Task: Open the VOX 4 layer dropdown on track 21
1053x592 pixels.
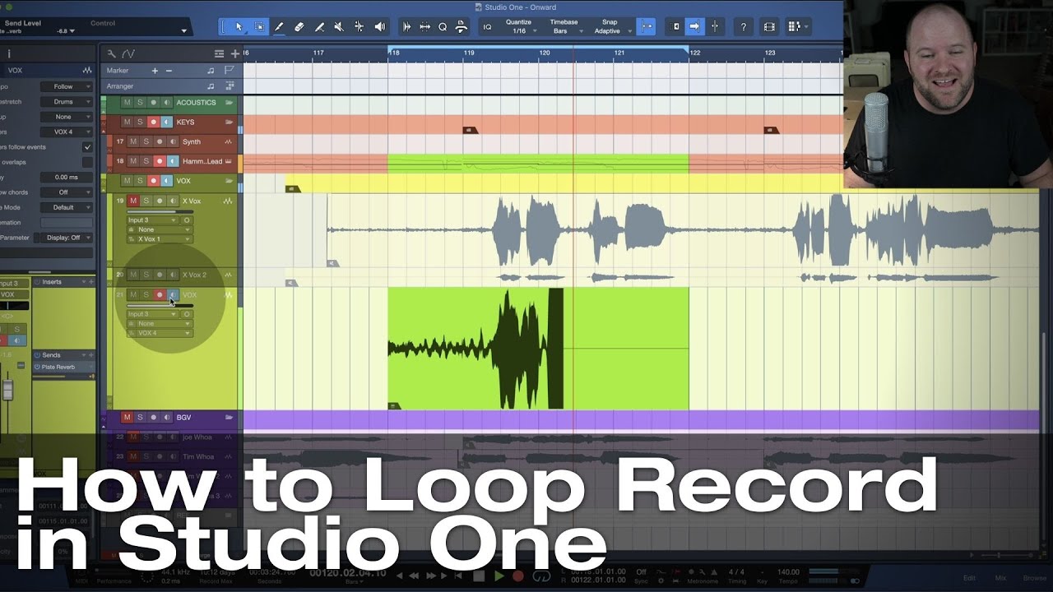Action: pos(160,333)
